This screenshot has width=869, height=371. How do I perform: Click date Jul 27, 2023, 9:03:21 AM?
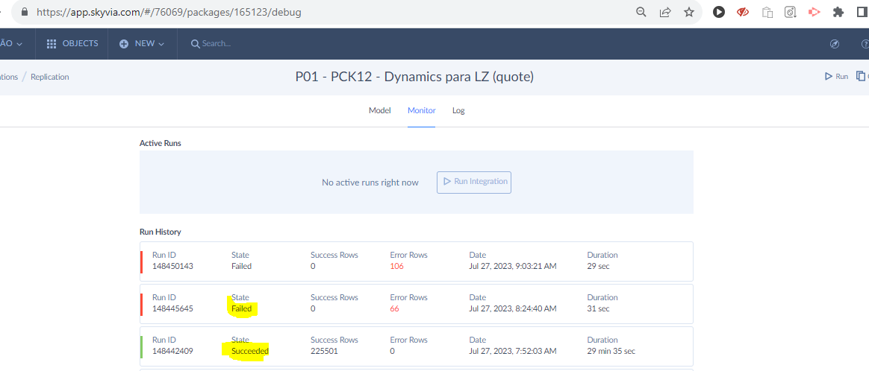pyautogui.click(x=513, y=266)
